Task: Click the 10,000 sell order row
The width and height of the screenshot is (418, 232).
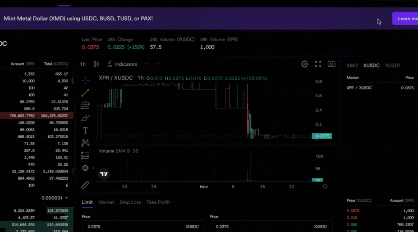Action: (x=37, y=81)
